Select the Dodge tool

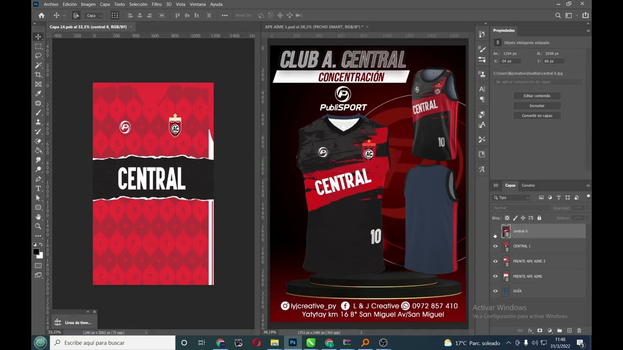coord(38,170)
